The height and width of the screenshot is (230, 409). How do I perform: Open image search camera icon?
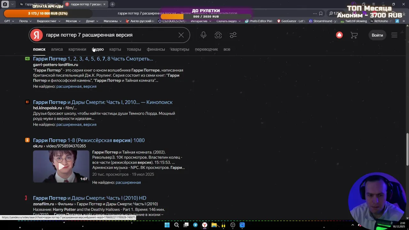218,35
